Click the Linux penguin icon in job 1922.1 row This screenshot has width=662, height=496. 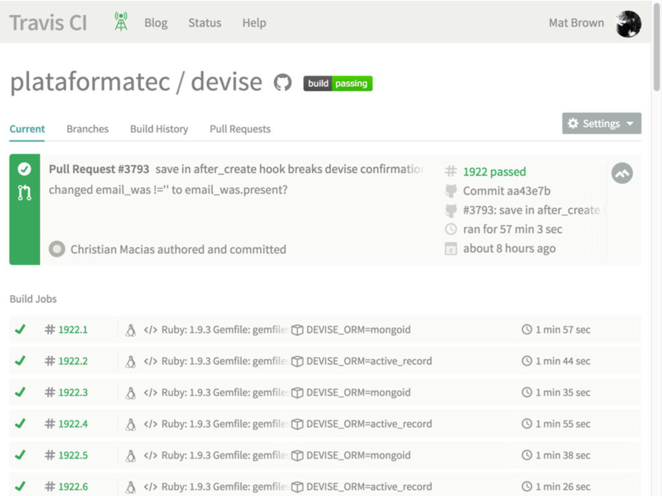[131, 330]
